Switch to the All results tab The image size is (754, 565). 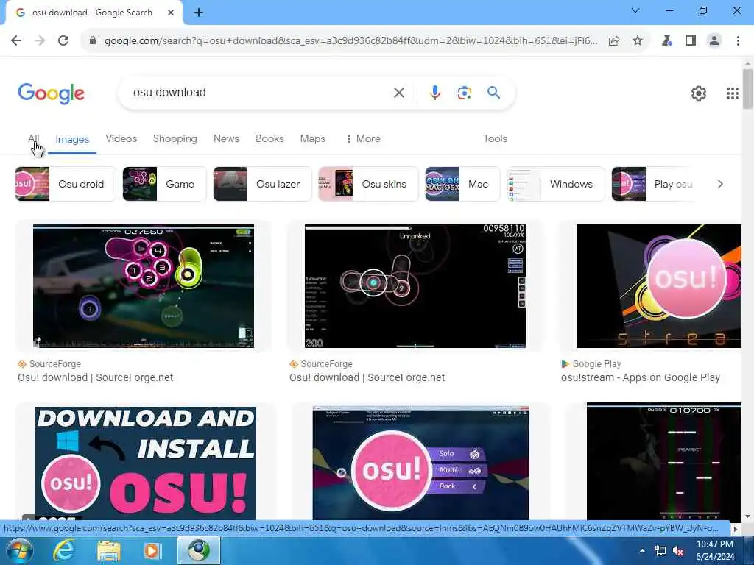pyautogui.click(x=33, y=138)
